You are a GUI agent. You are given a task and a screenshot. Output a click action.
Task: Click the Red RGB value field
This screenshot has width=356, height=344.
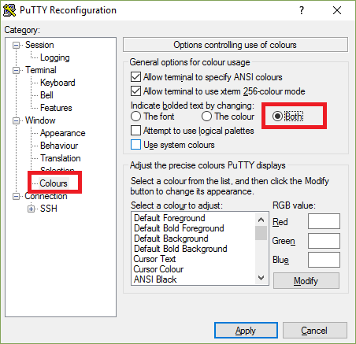[x=324, y=221]
